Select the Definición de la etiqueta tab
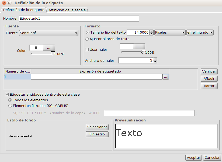 24,10
